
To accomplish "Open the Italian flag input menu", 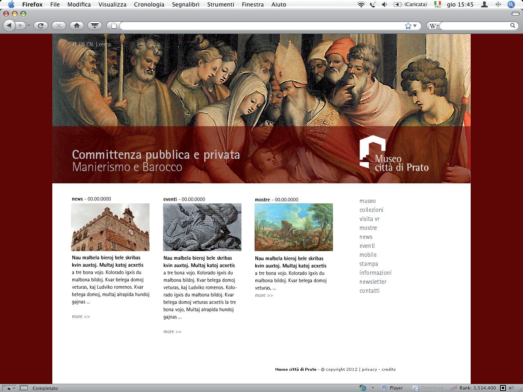I will pyautogui.click(x=438, y=4).
